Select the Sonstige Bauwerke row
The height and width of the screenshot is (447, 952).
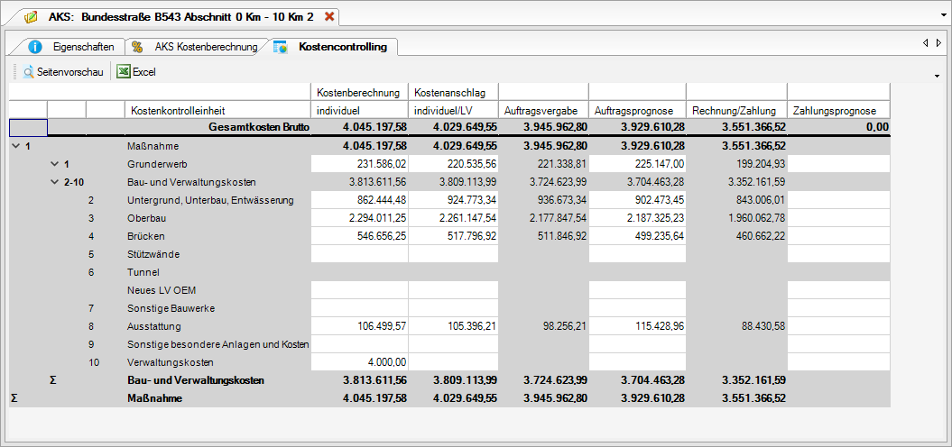click(x=171, y=308)
